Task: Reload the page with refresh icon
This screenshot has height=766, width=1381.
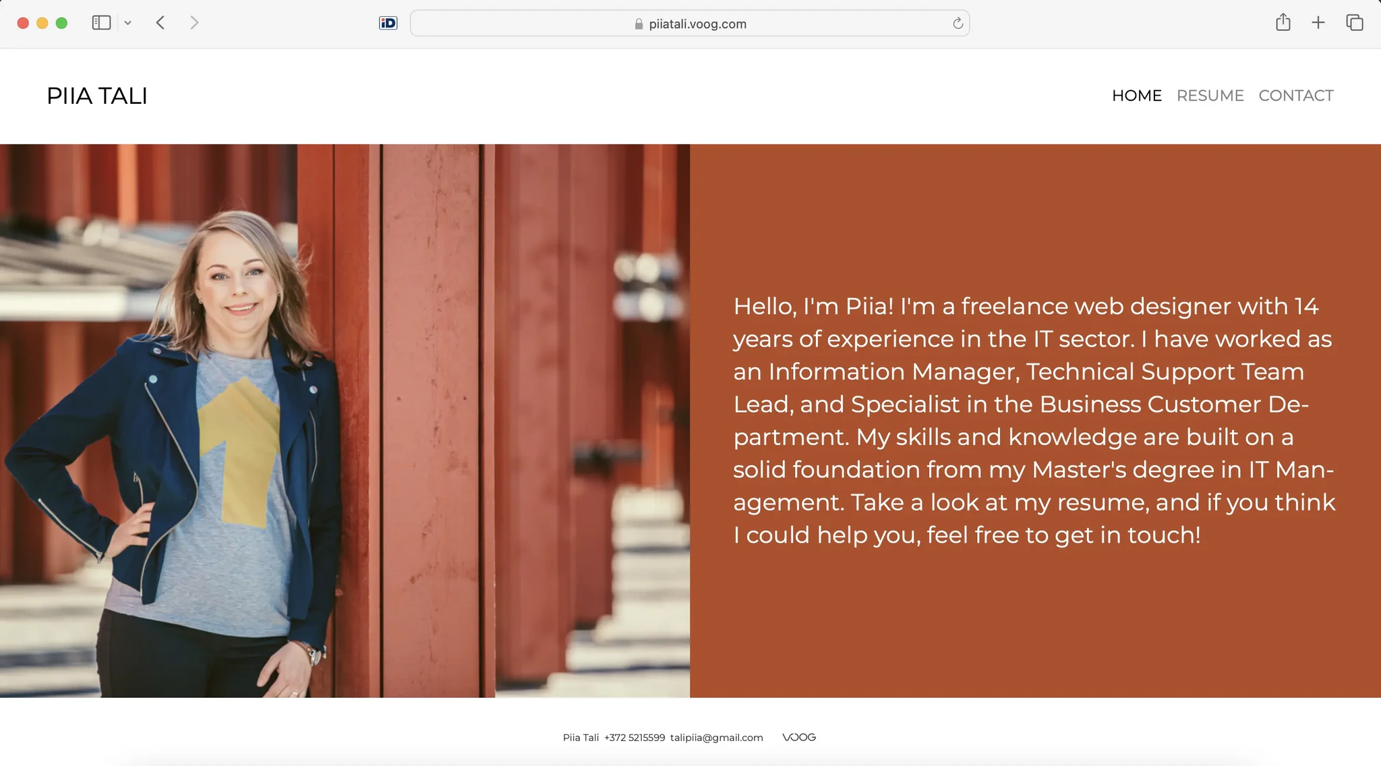Action: [x=958, y=24]
